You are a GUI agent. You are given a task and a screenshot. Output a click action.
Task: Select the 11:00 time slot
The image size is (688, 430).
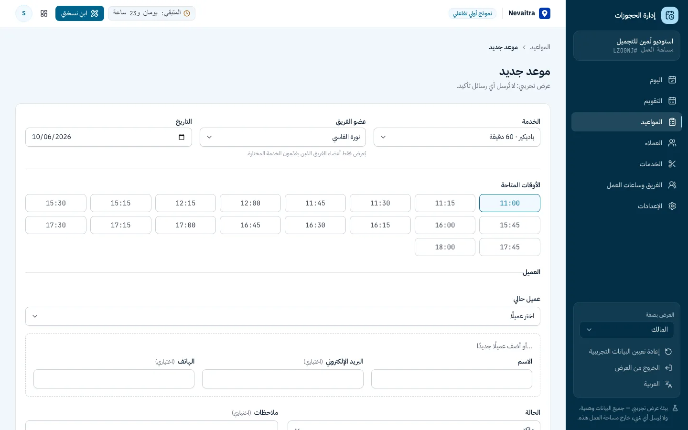510,203
